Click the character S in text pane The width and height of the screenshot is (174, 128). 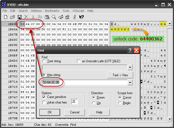tap(112, 24)
